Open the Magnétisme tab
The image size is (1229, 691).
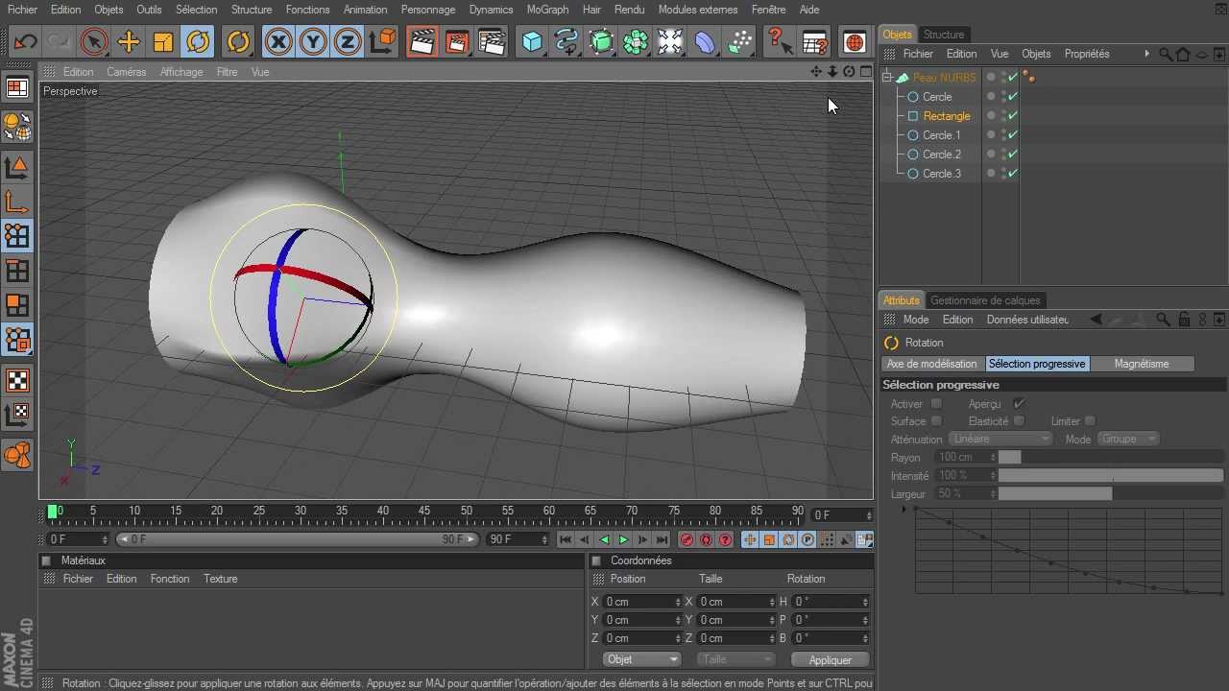[1142, 364]
